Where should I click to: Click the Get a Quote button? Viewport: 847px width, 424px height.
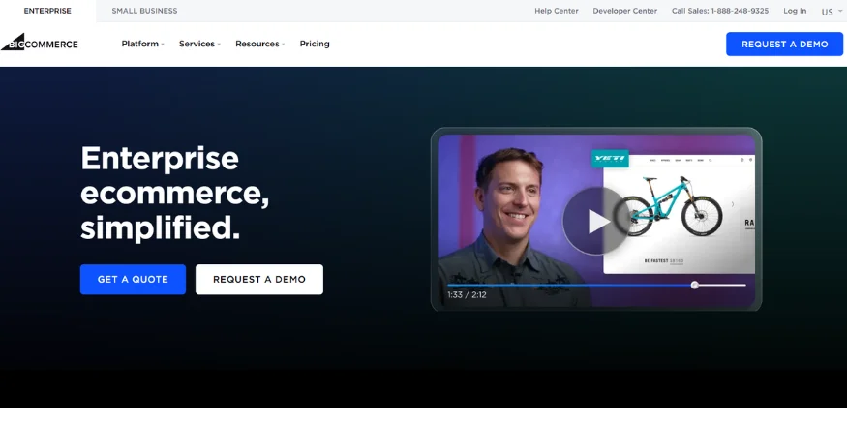[x=133, y=279]
